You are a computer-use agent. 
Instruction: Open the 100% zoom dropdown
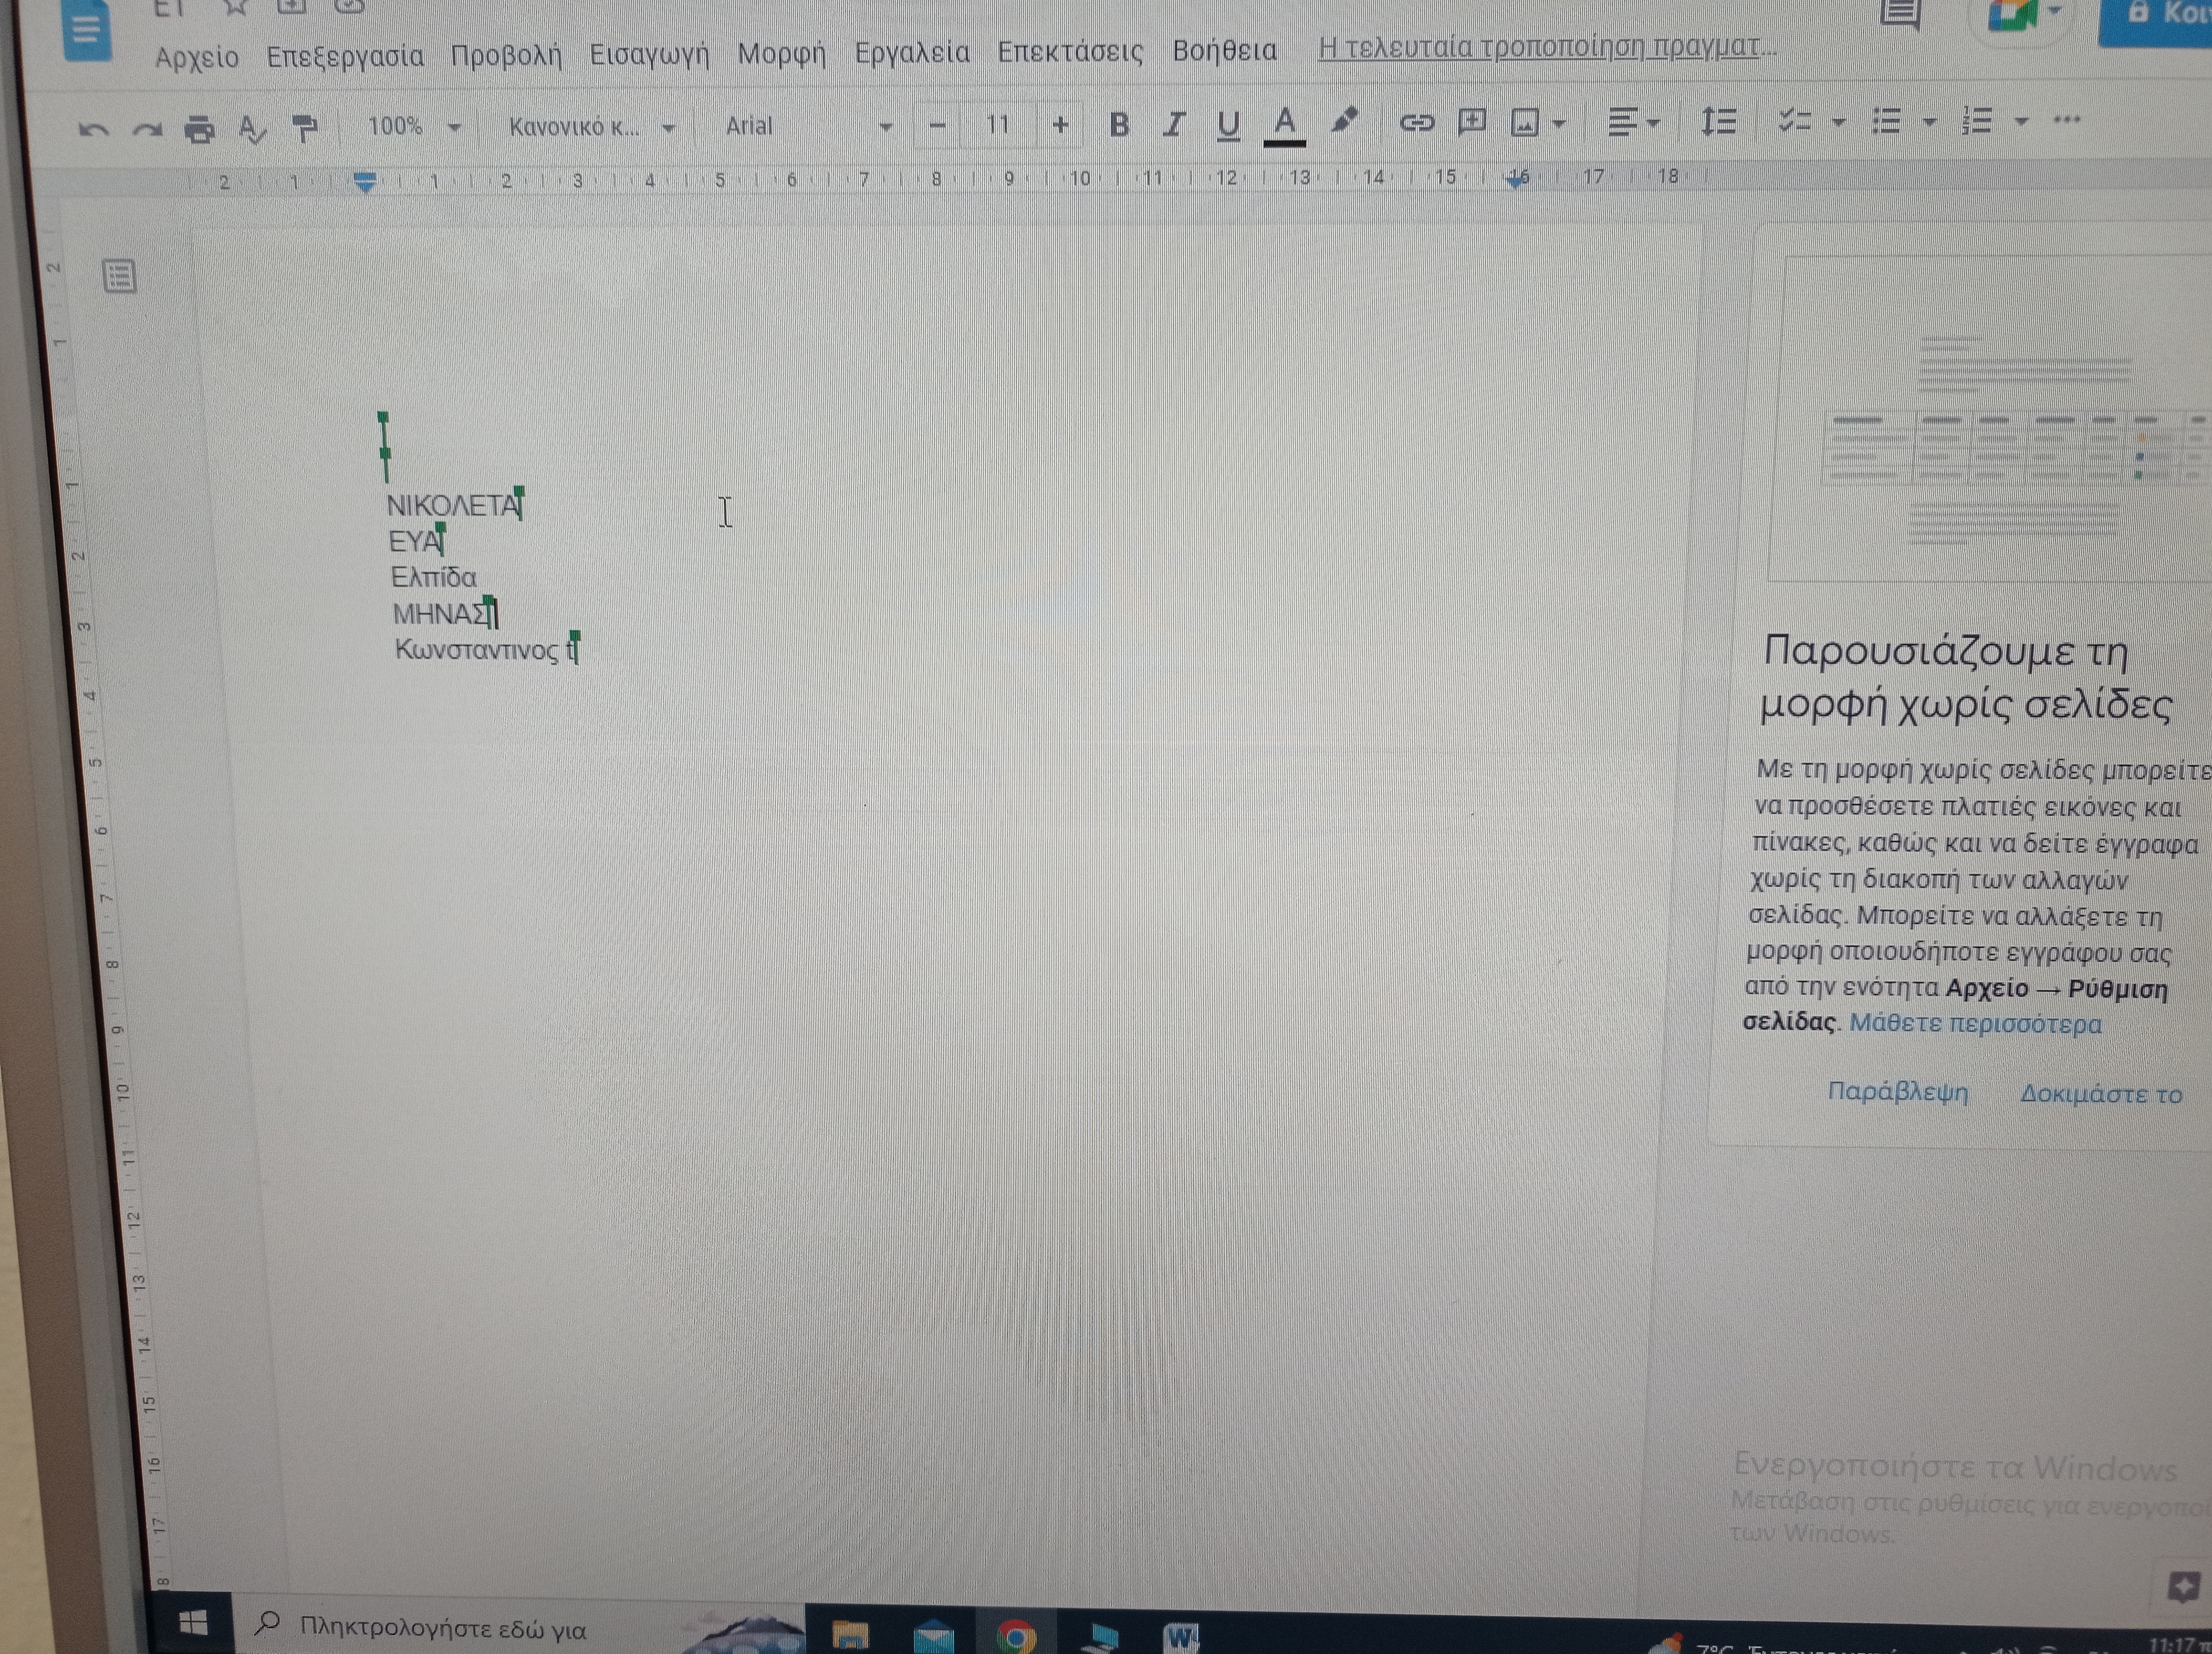[x=413, y=127]
